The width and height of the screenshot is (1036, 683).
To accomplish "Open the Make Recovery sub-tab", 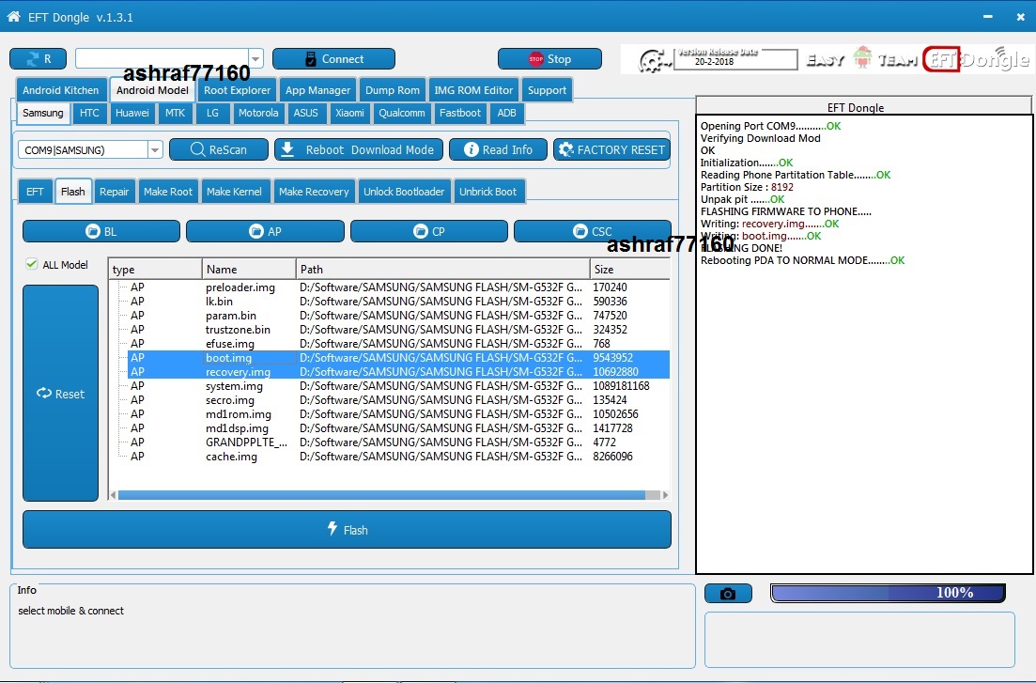I will (314, 192).
